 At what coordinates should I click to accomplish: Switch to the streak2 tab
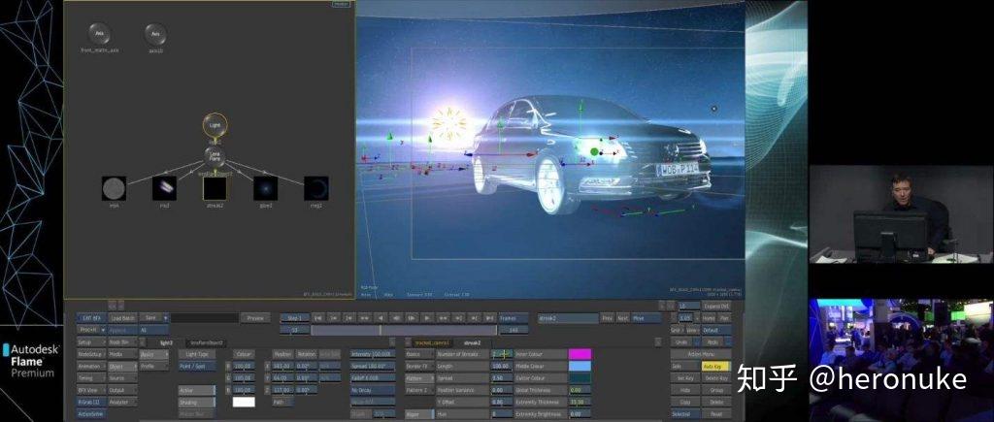point(473,342)
